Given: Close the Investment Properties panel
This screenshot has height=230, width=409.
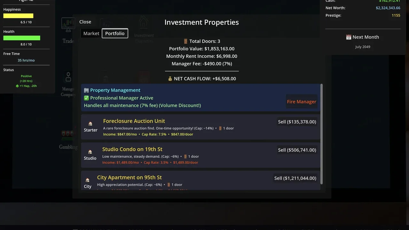Looking at the screenshot, I should point(85,22).
